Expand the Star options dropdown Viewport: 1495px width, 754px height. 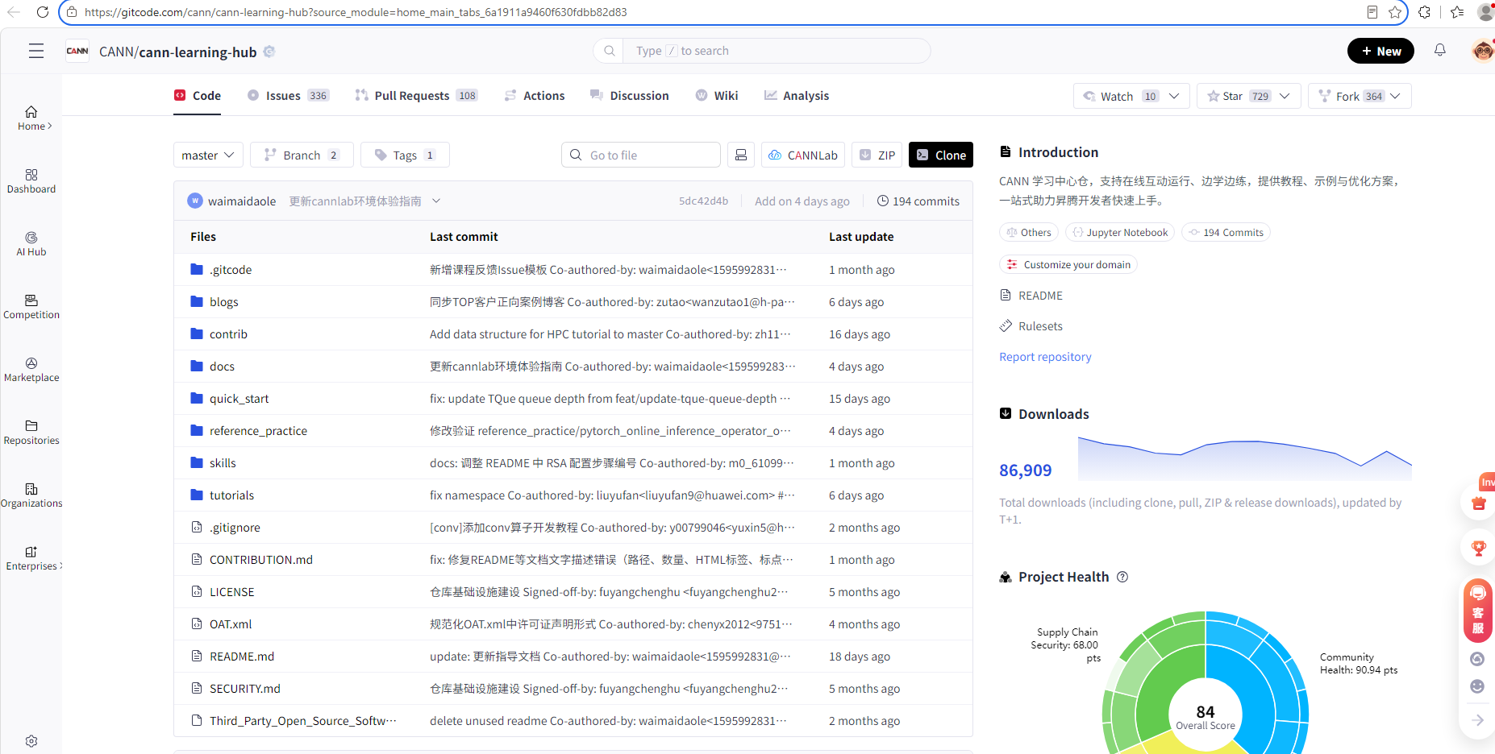point(1285,96)
